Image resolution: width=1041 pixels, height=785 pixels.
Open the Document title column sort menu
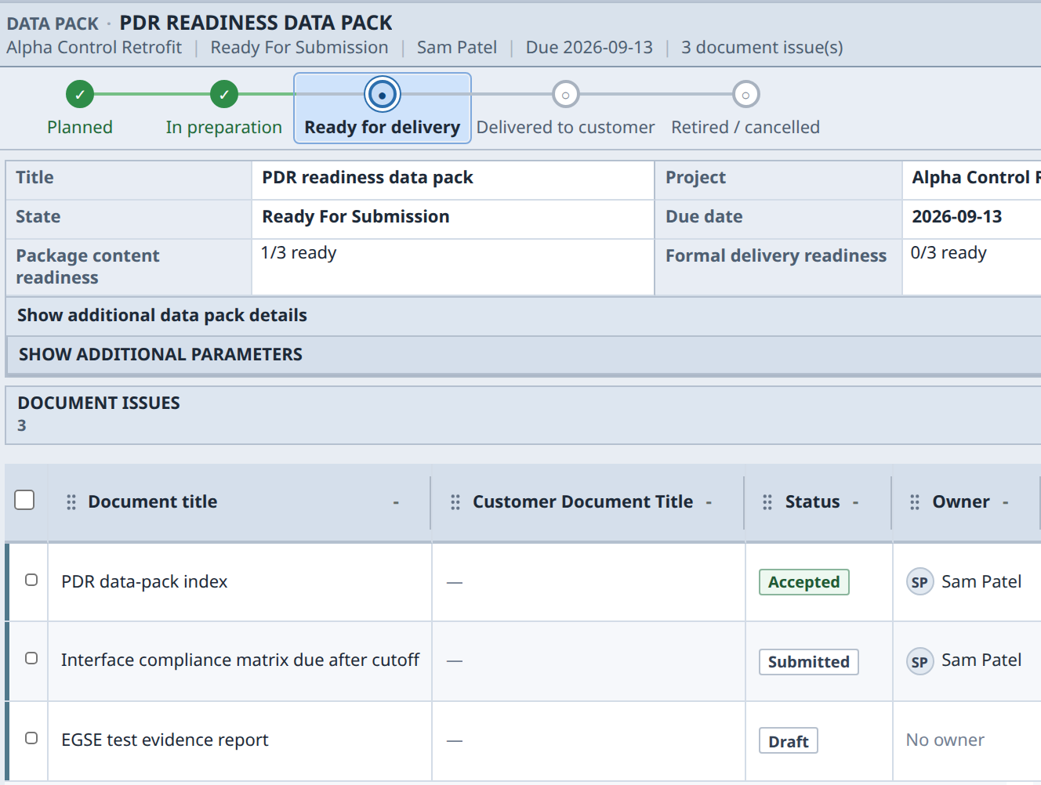396,502
